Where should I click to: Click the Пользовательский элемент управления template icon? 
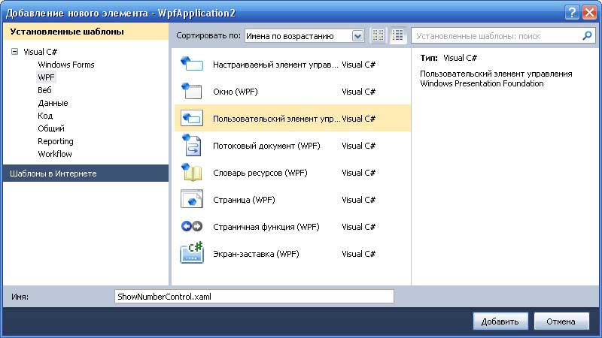[192, 119]
